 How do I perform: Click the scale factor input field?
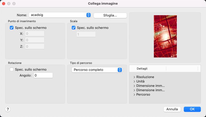[x=86, y=34]
